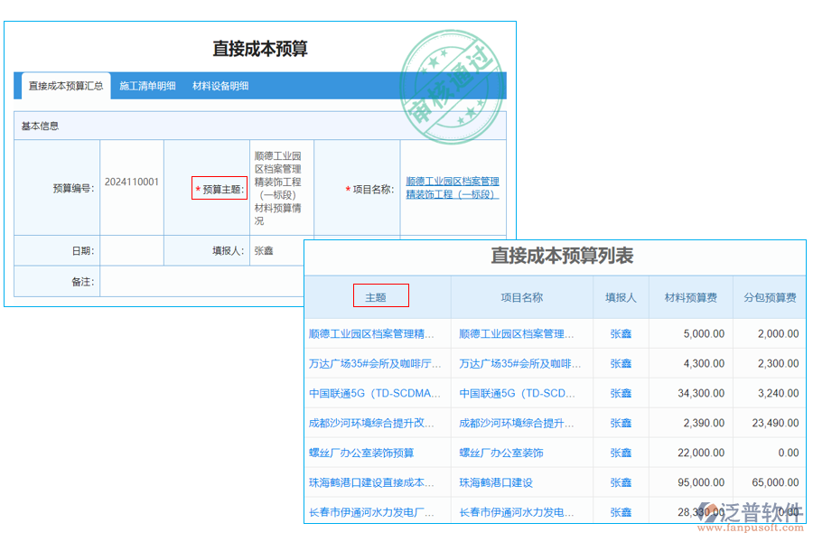
Task: Click the 填报人 column header
Action: tap(621, 296)
